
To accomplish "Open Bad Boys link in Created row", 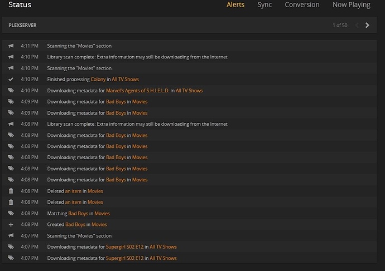I will coord(75,224).
